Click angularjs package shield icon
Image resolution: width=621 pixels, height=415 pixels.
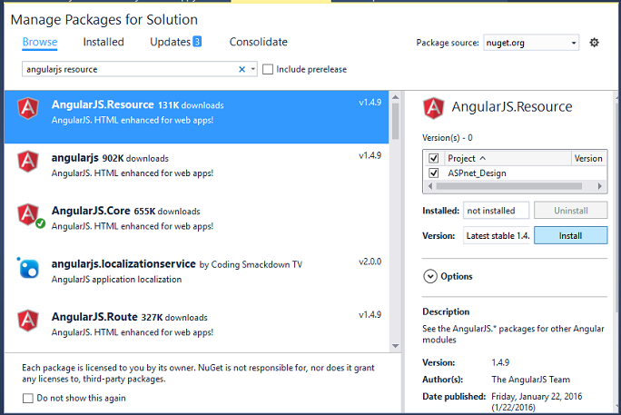coord(28,161)
